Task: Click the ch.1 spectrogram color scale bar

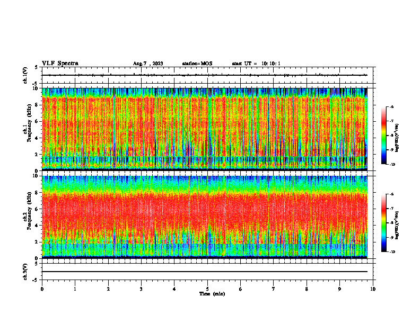Action: tap(384, 136)
